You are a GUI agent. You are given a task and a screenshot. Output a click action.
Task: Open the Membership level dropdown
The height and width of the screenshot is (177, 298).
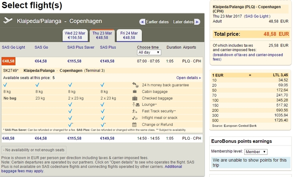point(256,152)
